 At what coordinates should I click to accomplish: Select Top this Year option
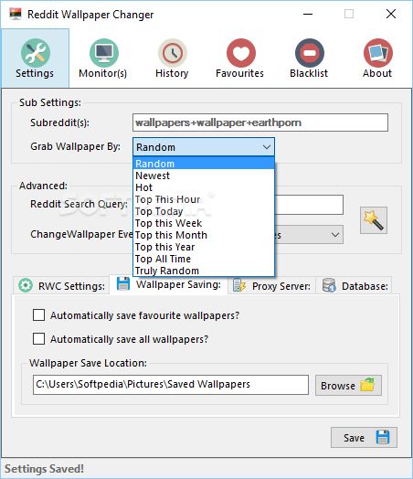coord(204,247)
